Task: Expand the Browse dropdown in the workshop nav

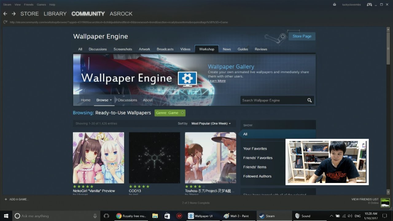Action: pos(104,100)
